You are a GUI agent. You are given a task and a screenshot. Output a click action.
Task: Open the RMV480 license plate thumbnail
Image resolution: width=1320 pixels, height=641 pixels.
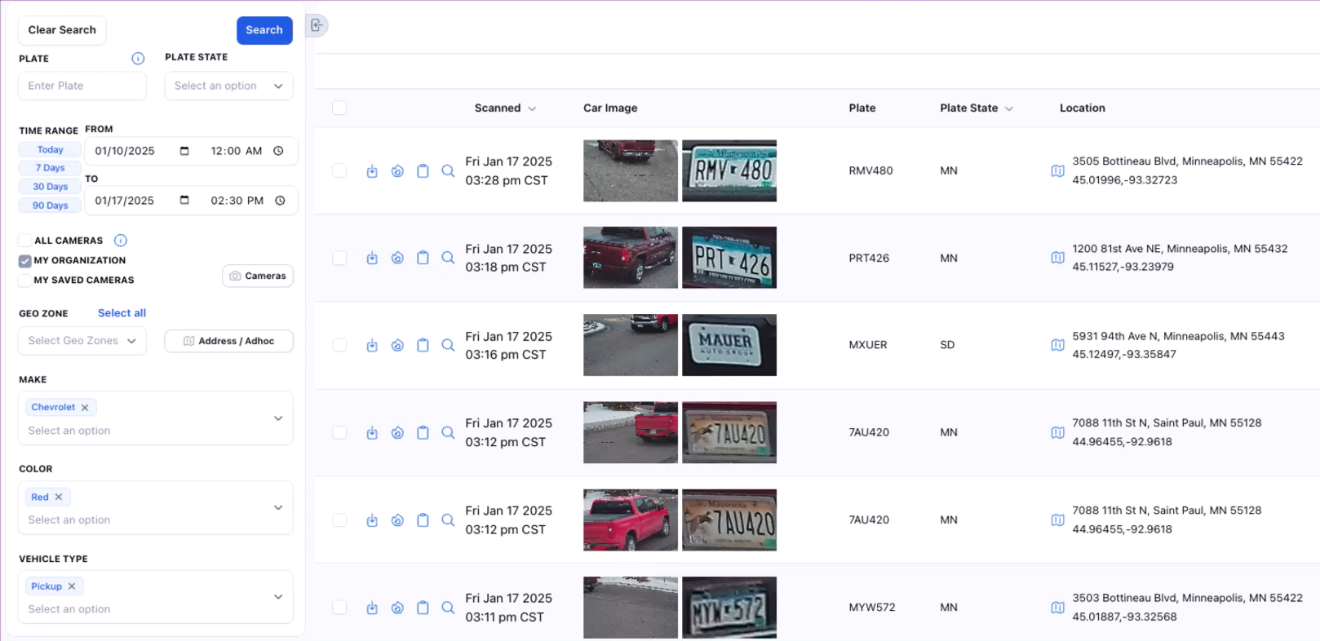point(729,171)
